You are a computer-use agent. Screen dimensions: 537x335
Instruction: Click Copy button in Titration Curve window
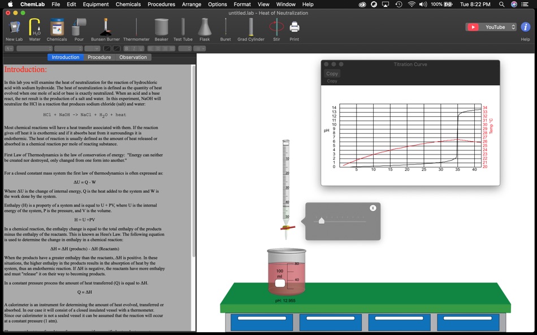[332, 73]
